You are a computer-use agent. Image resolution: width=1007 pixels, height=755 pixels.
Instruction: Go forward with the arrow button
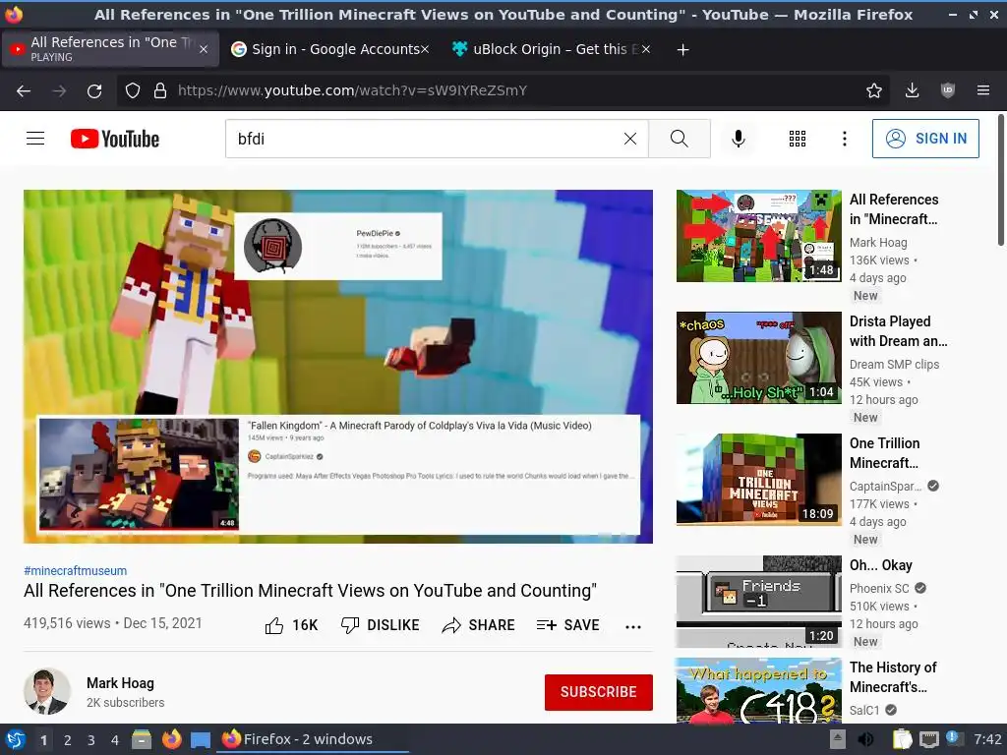click(x=59, y=91)
